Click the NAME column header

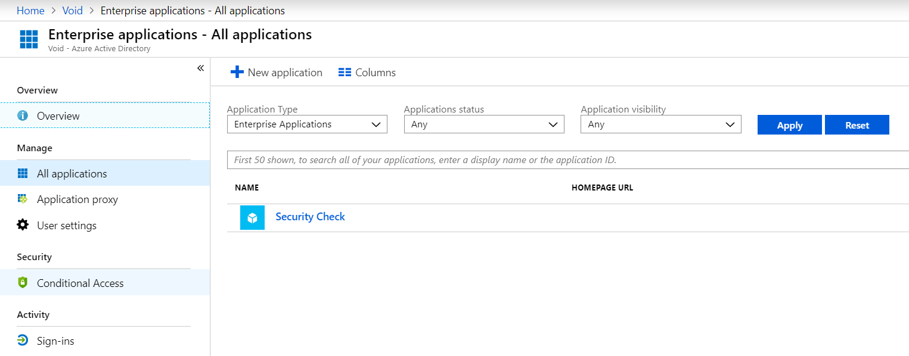[x=247, y=188]
